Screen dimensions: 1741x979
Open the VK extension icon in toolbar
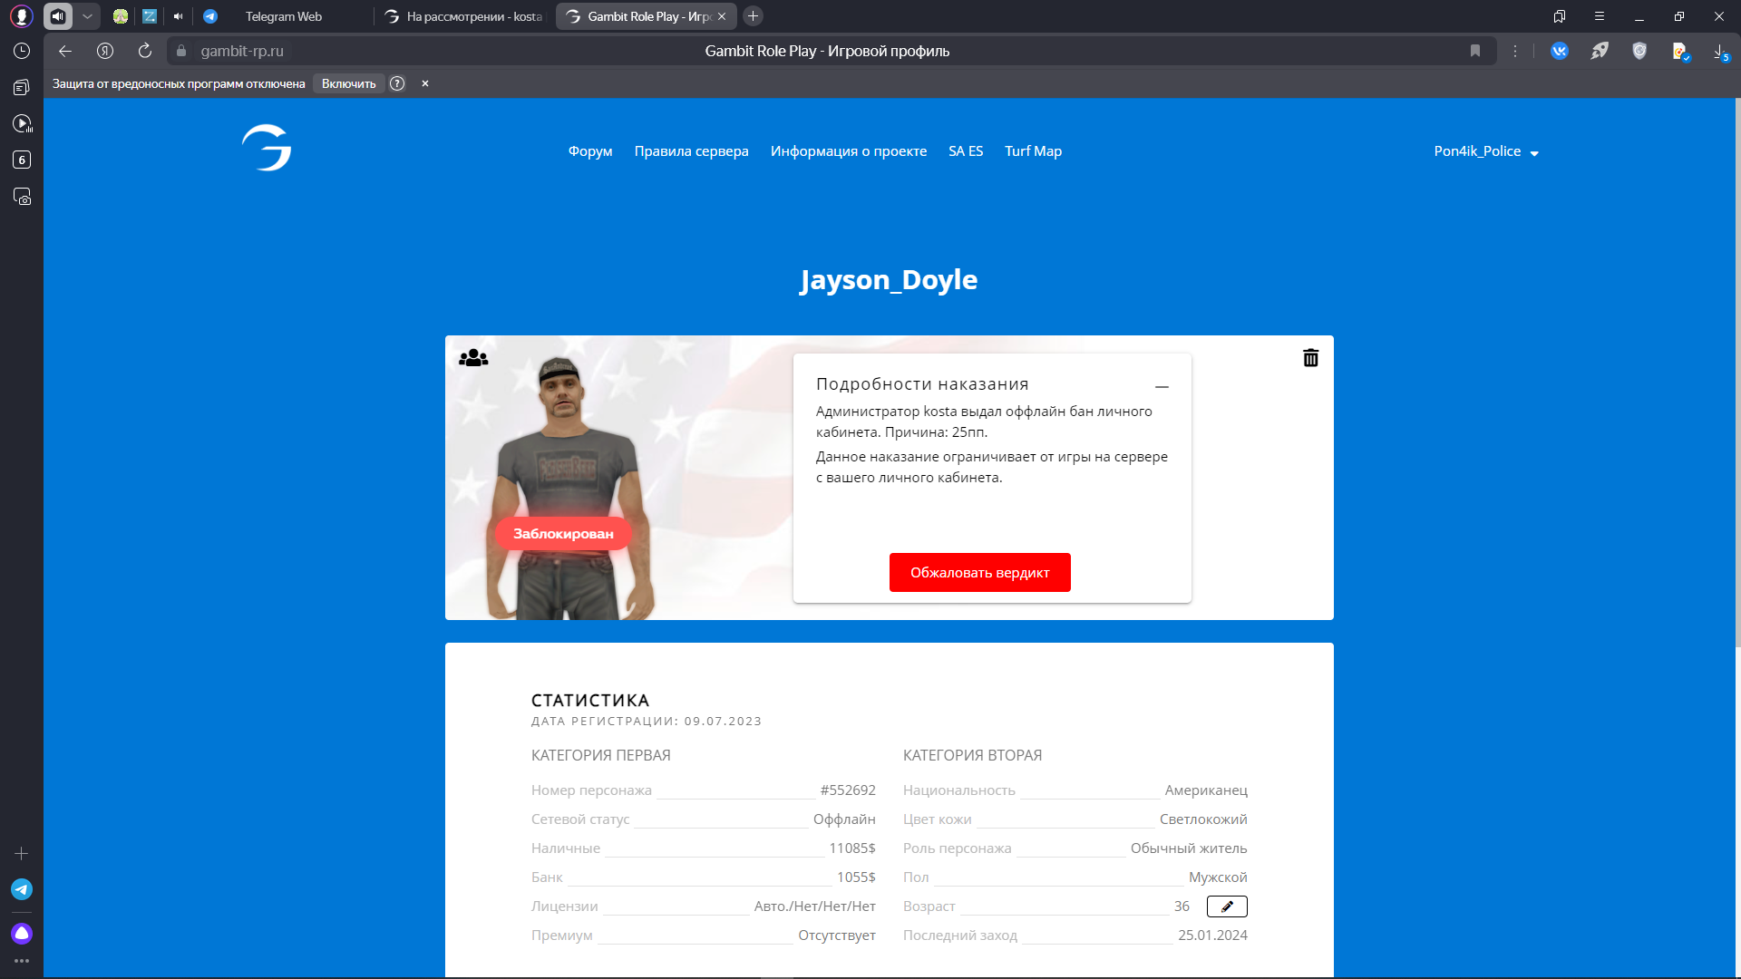(x=1560, y=51)
